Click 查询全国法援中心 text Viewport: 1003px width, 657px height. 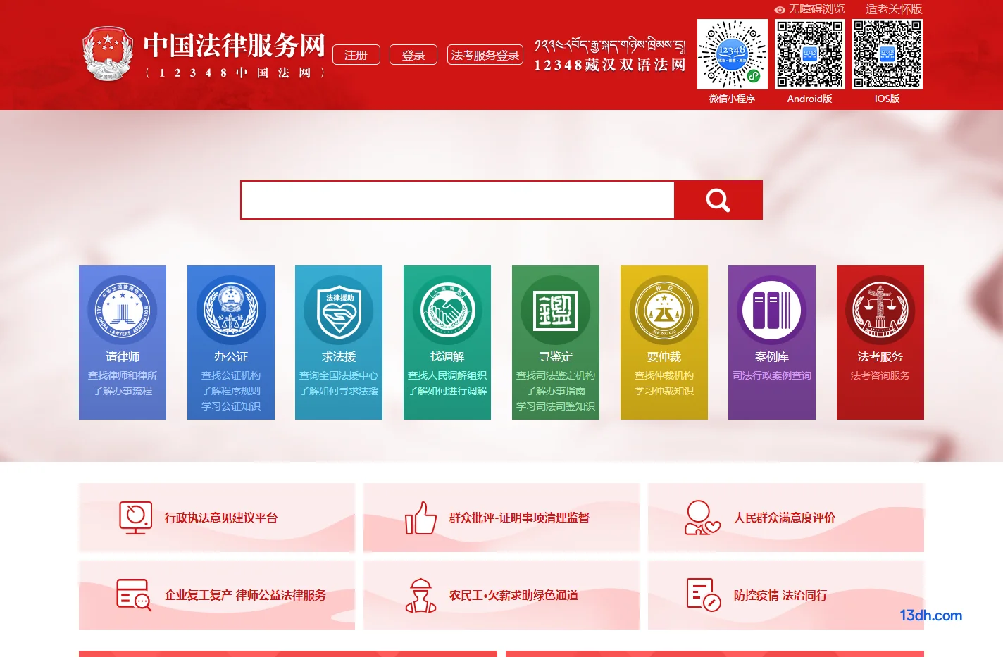coord(339,375)
